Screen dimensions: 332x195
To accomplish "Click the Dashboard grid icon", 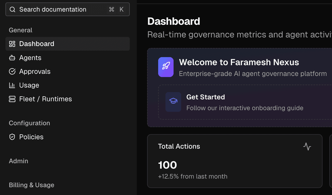I will [x=12, y=44].
